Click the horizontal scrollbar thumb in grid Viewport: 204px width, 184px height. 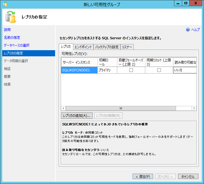coord(121,108)
